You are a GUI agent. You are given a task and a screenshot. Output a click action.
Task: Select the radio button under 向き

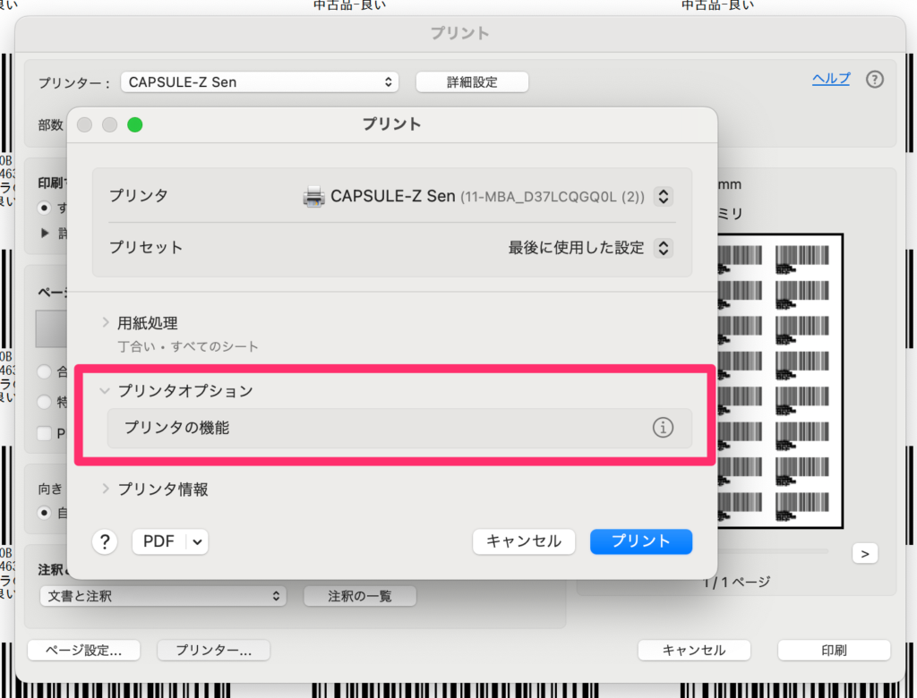click(44, 513)
